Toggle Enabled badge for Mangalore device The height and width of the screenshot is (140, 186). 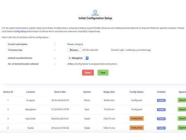(x=161, y=110)
